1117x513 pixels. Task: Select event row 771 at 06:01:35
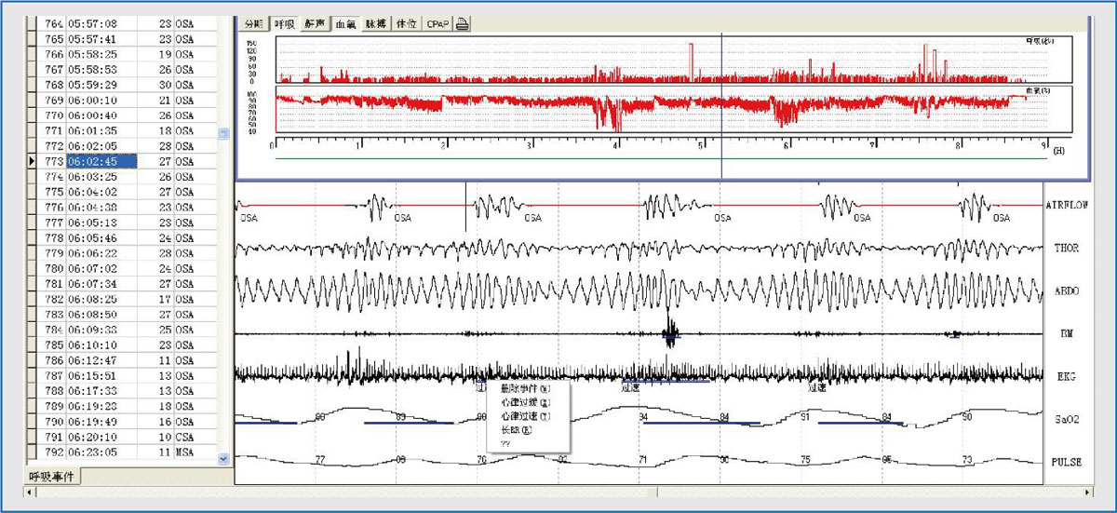coord(121,131)
